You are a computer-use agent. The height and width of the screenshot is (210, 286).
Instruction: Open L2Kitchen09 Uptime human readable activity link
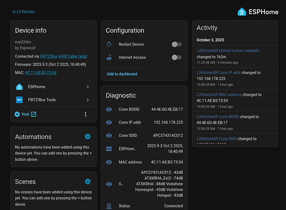(228, 51)
